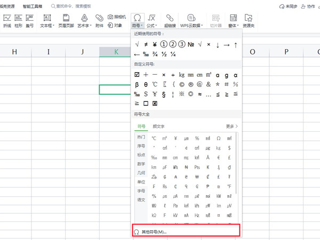
Task: Click the 公式 formula icon
Action: point(151,18)
